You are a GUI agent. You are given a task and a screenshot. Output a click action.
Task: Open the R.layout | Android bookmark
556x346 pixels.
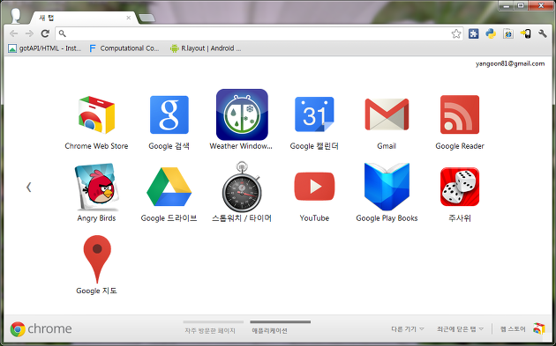(206, 48)
